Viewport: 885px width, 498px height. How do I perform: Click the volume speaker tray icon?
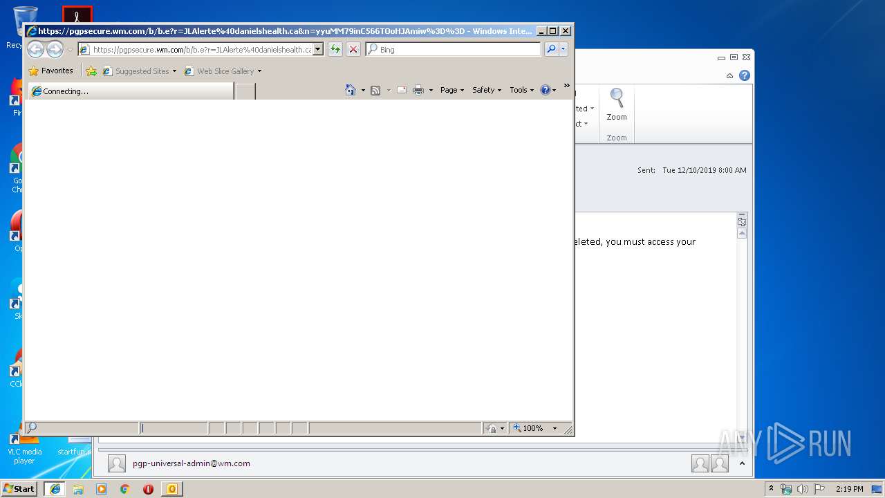[802, 489]
